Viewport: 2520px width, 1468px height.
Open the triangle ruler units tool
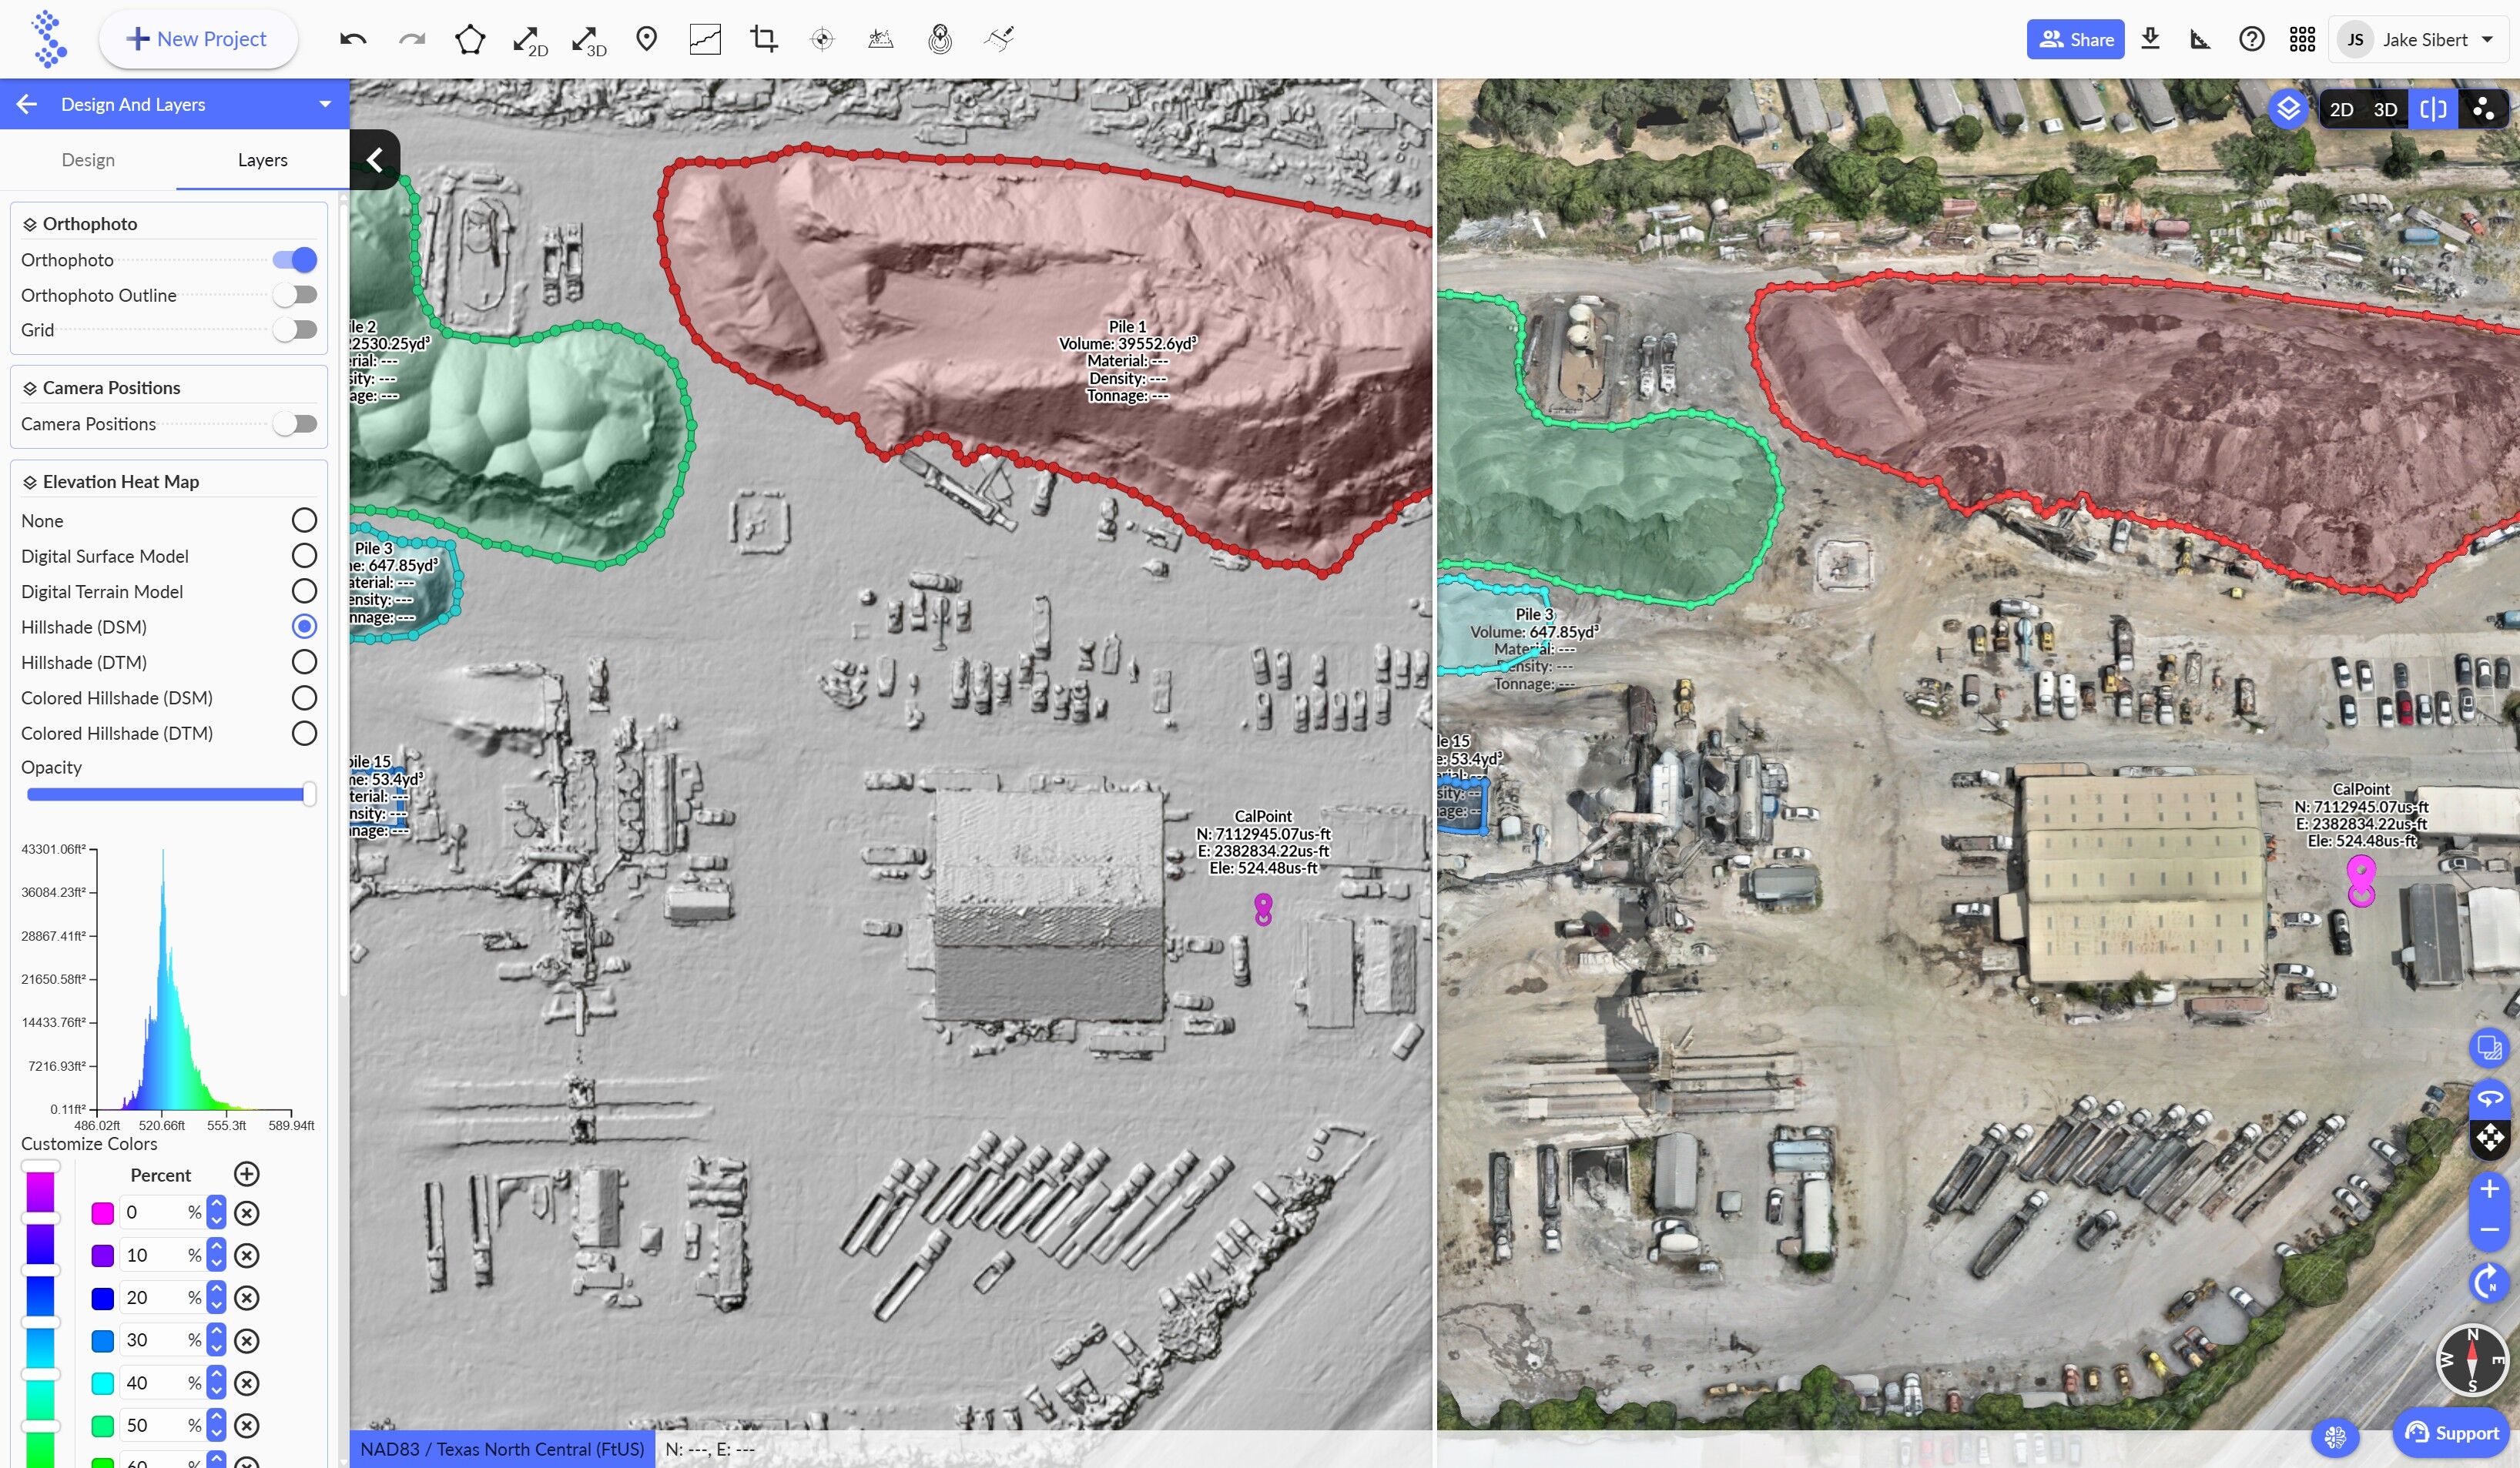tap(2200, 39)
